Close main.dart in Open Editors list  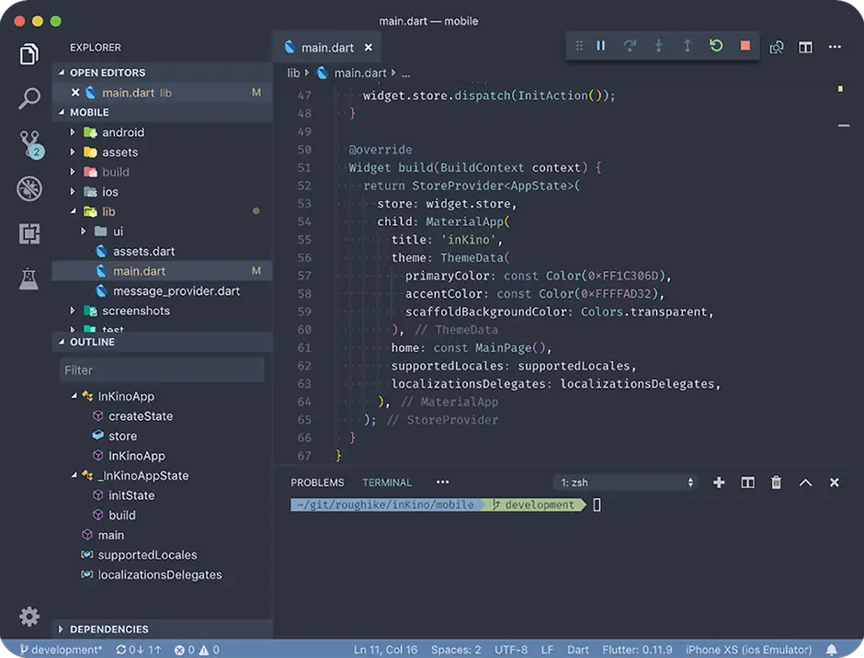click(x=75, y=93)
